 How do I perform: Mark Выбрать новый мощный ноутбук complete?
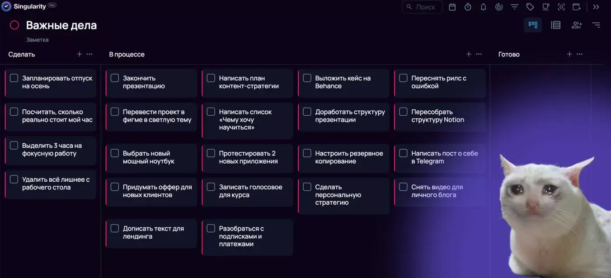[115, 153]
